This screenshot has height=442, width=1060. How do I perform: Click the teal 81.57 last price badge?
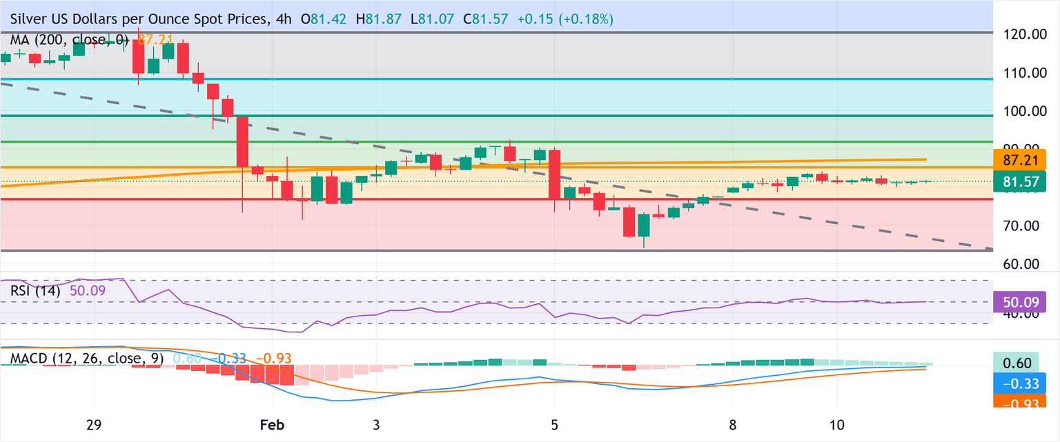(x=1021, y=183)
